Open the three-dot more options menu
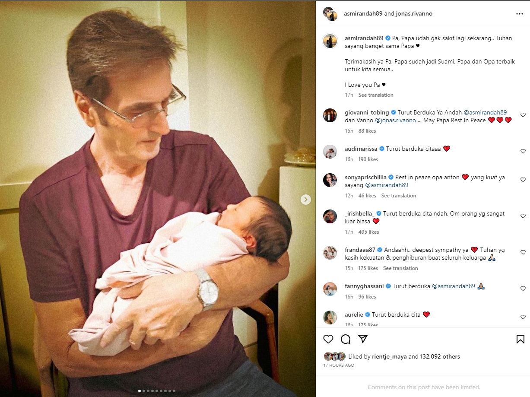Image resolution: width=530 pixels, height=397 pixels. pyautogui.click(x=520, y=14)
